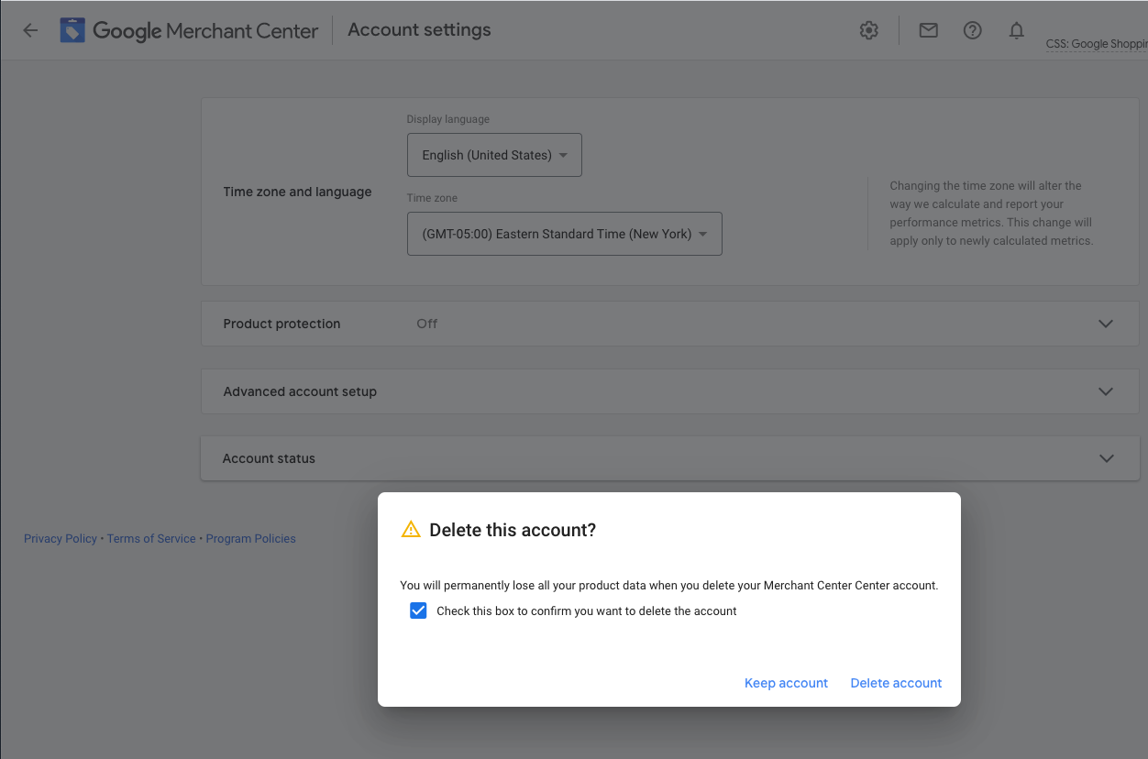Open the notifications bell icon
This screenshot has width=1148, height=759.
point(1016,30)
